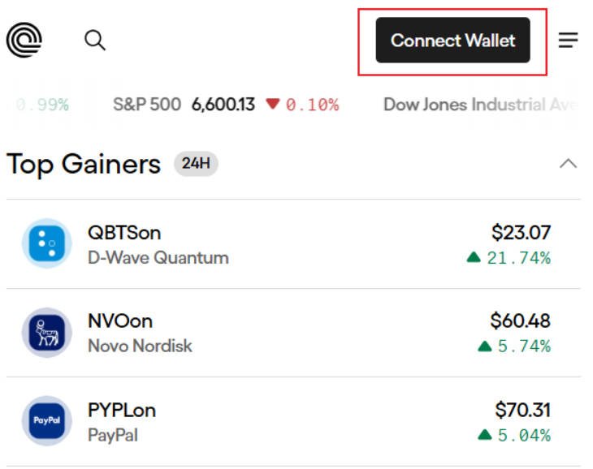
Task: Open search with the magnifier icon
Action: pos(95,40)
